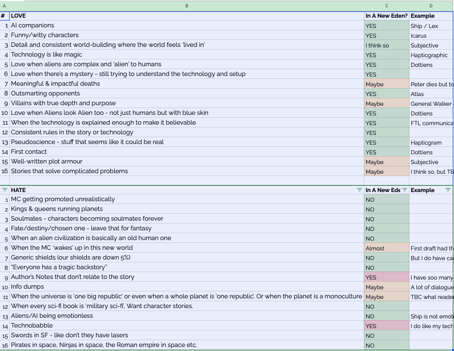Click the filter icon left of the HATE header
This screenshot has width=454, height=351.
[x=5, y=190]
